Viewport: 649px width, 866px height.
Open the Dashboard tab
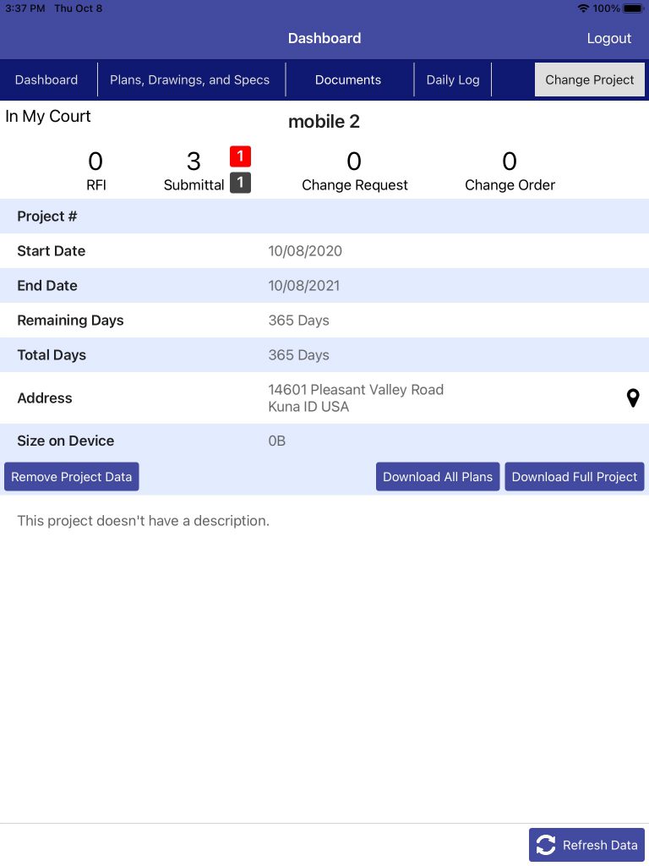(x=46, y=79)
